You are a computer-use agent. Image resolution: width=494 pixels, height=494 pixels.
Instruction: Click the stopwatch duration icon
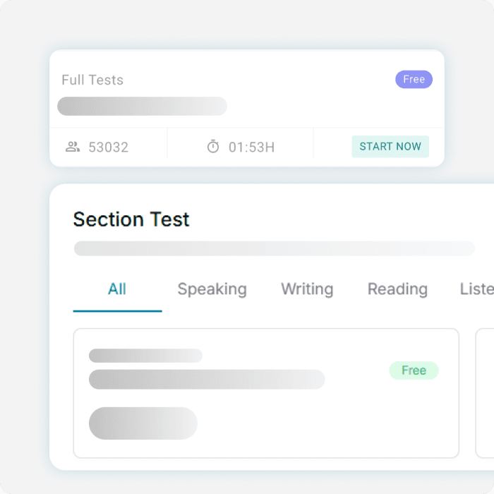pos(213,147)
